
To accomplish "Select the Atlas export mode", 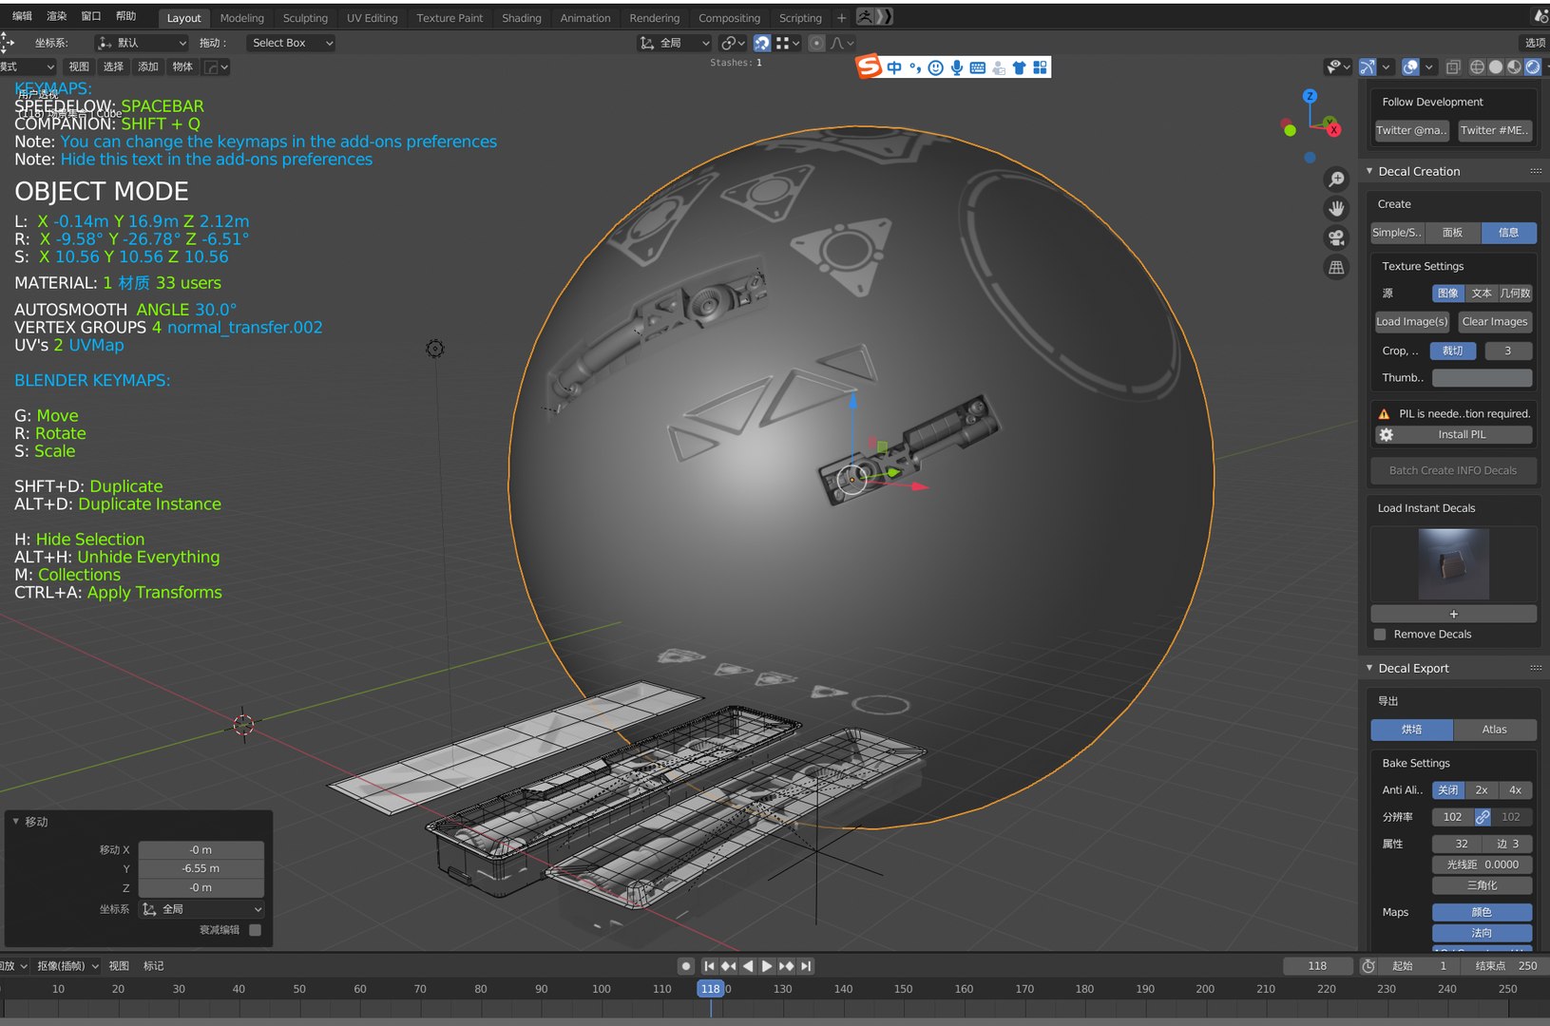I will click(1494, 730).
